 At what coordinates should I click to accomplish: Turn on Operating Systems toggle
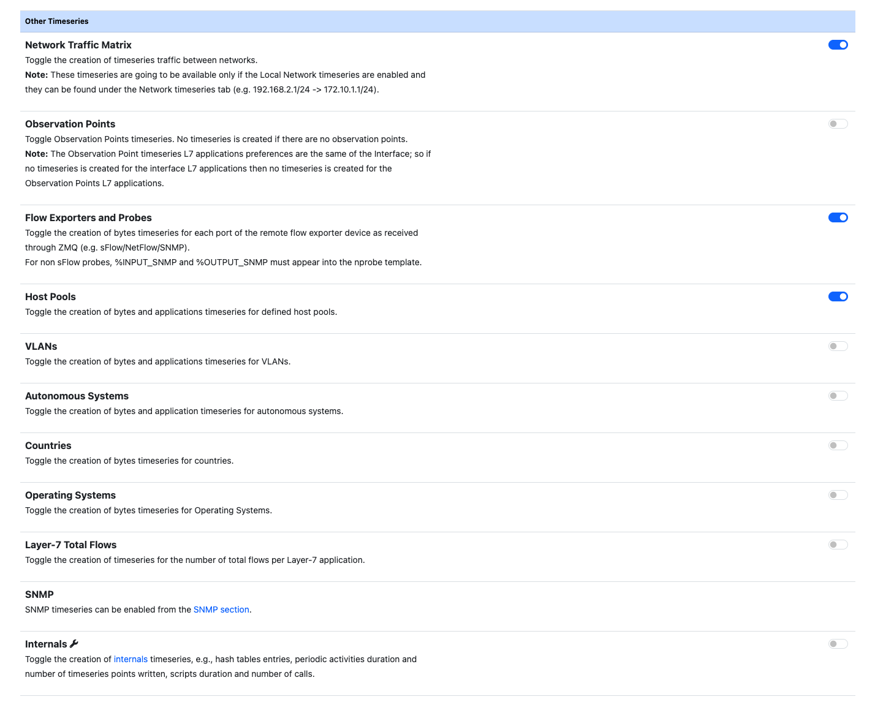pos(838,495)
